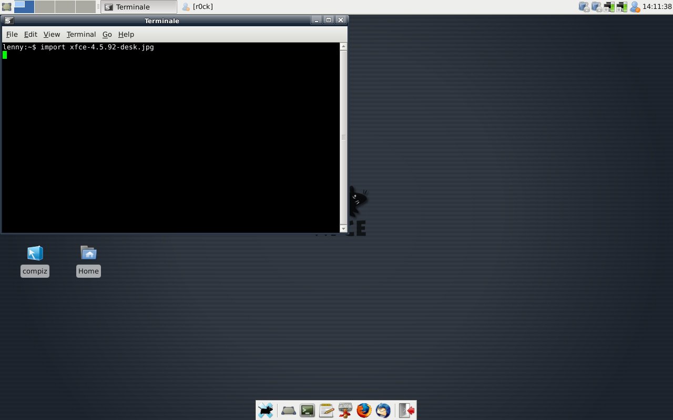Open the notepad text editor launcher
The image size is (673, 420).
[x=326, y=410]
